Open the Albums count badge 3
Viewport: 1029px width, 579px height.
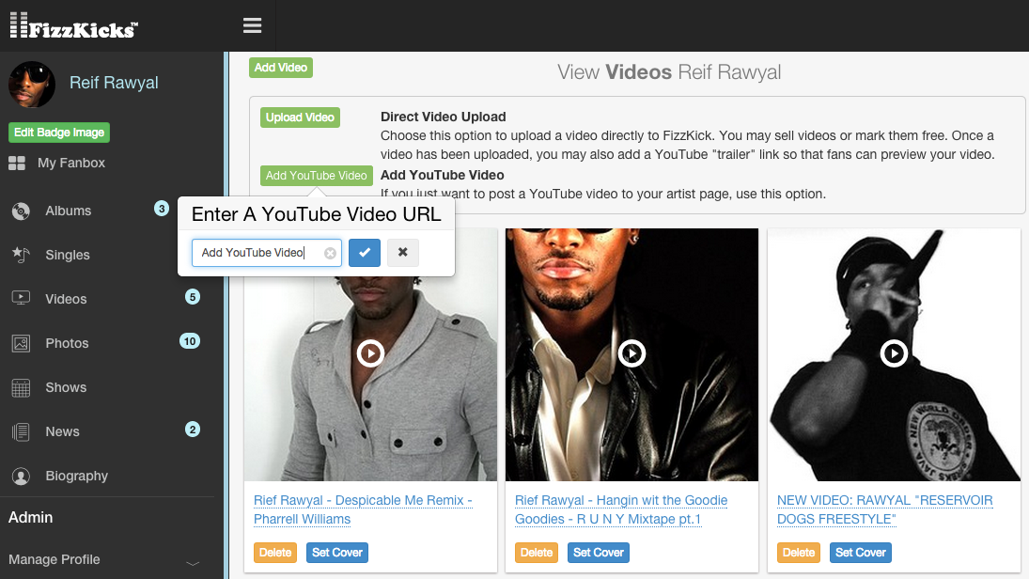(x=162, y=209)
